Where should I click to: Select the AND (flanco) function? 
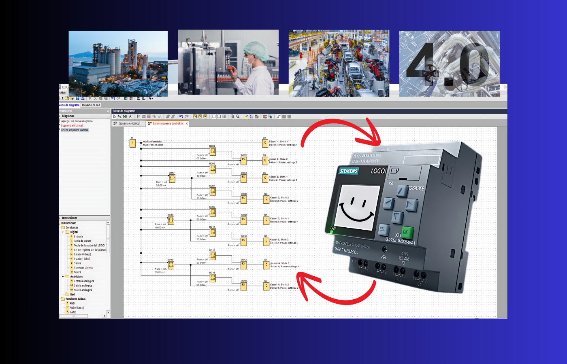coord(77,308)
